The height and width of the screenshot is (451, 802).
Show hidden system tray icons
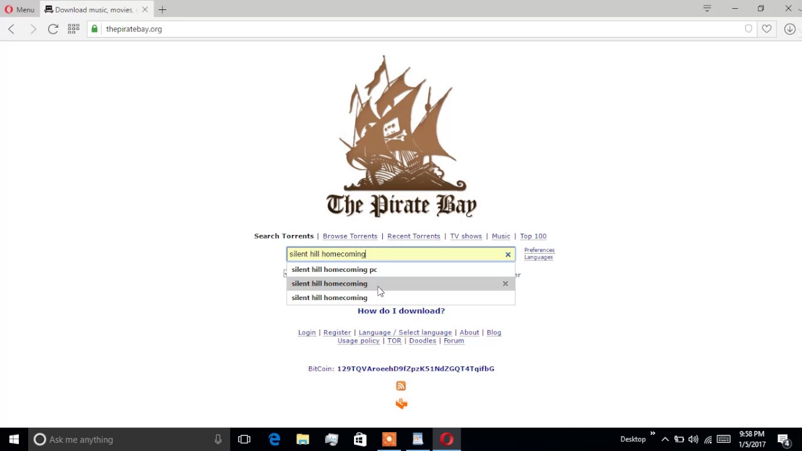click(665, 439)
